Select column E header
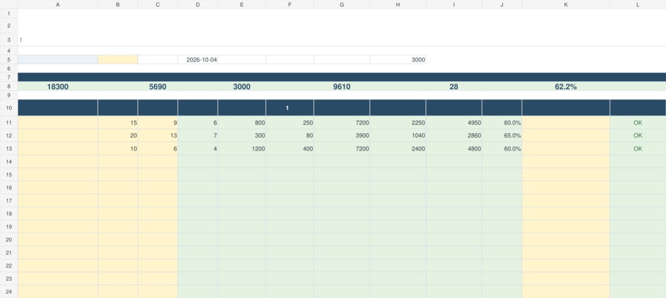The image size is (666, 298). point(242,5)
